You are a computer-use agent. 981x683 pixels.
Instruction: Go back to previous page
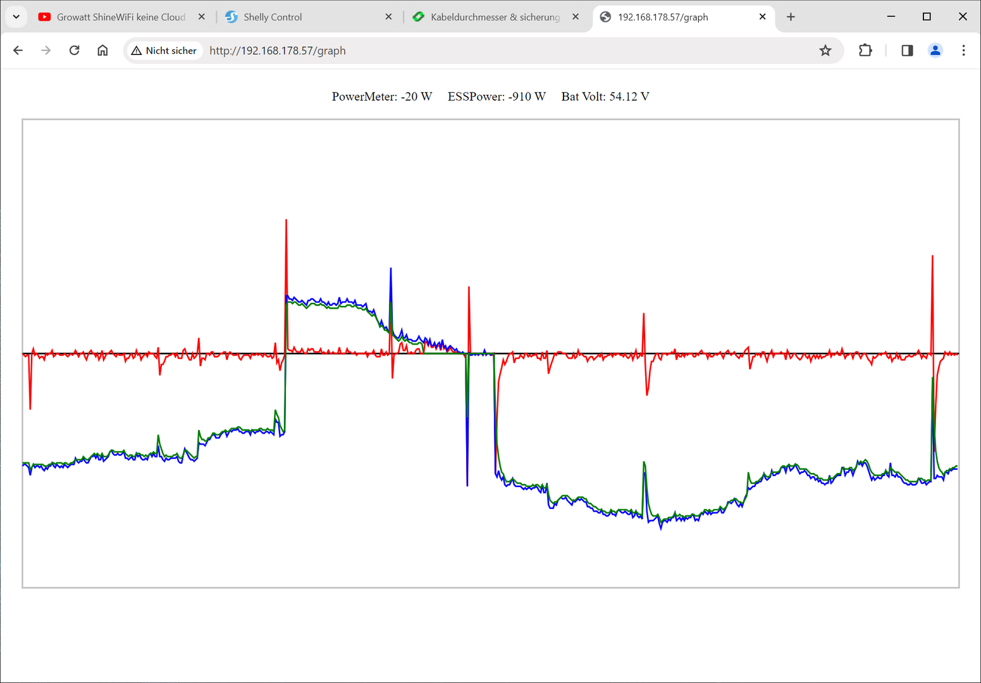click(x=18, y=51)
